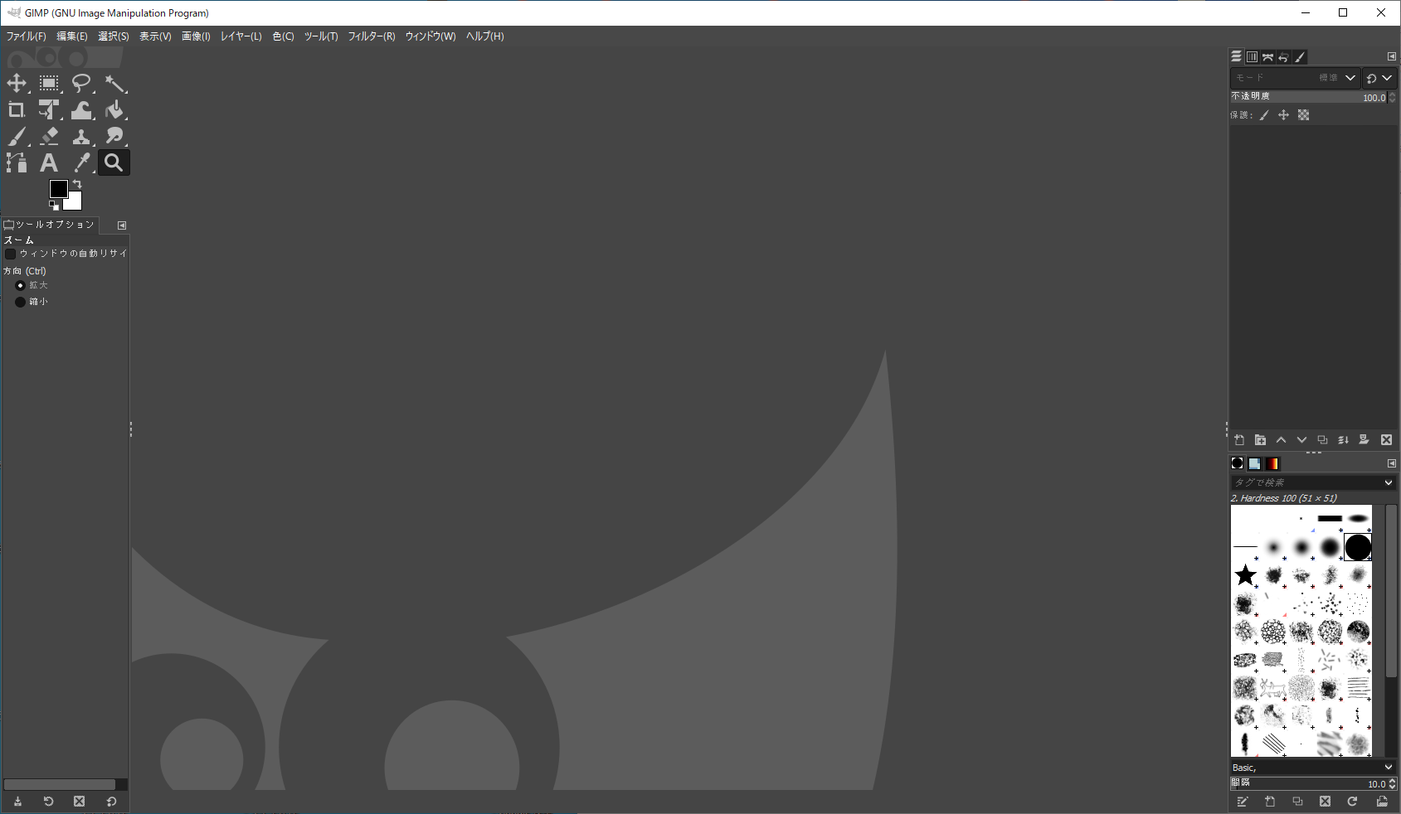Select the 拡大 zoom-in radio button

pos(20,285)
